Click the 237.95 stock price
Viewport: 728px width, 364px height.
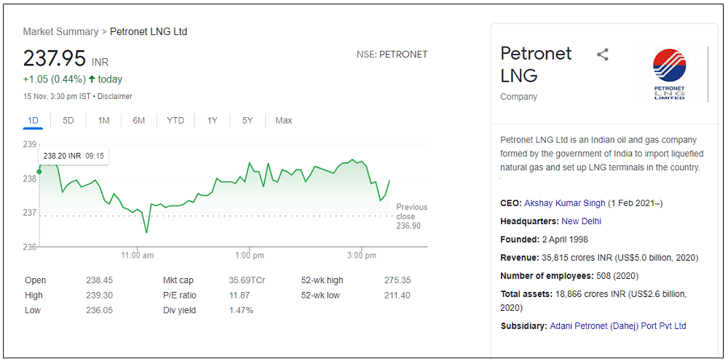click(x=55, y=58)
